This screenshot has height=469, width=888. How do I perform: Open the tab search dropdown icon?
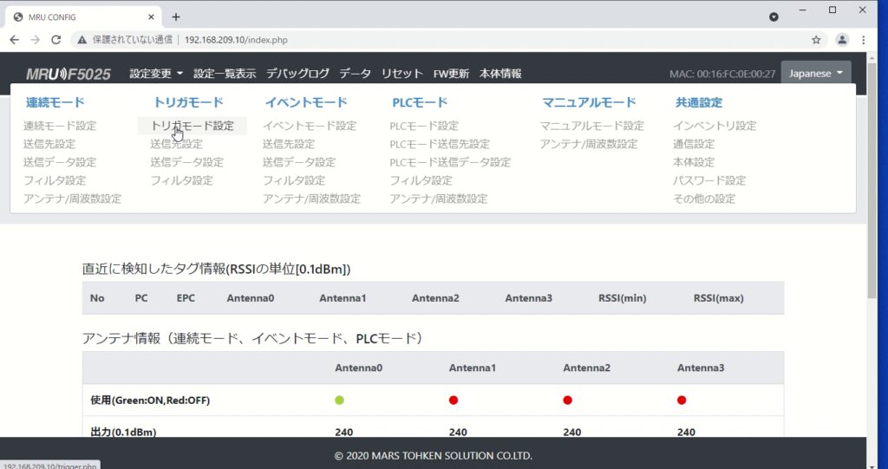click(x=774, y=17)
